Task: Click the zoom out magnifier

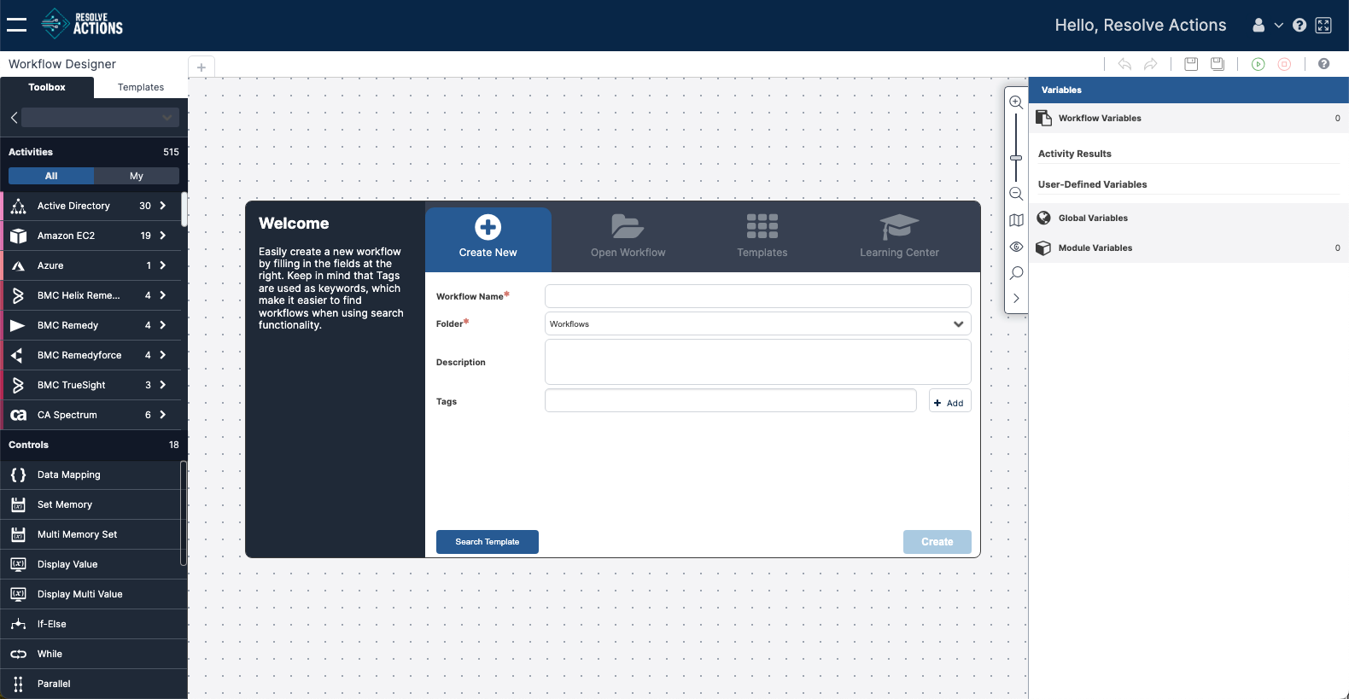Action: [x=1016, y=194]
